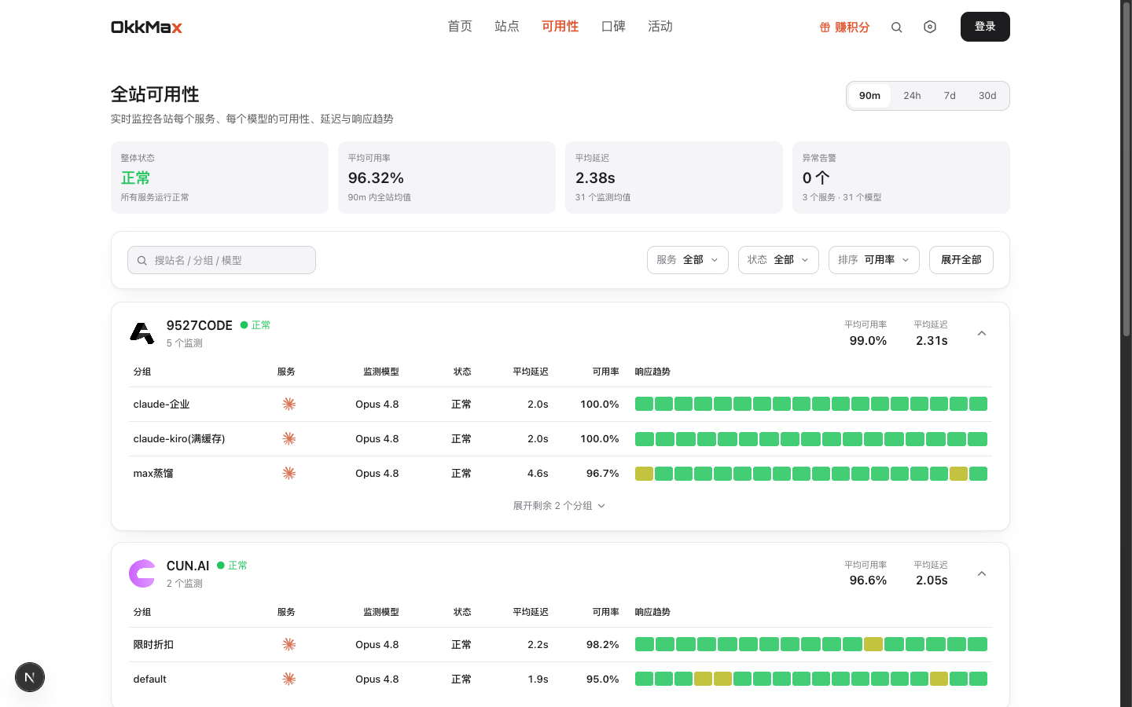
Task: Click the gift icon beside 赚积分
Action: [825, 27]
